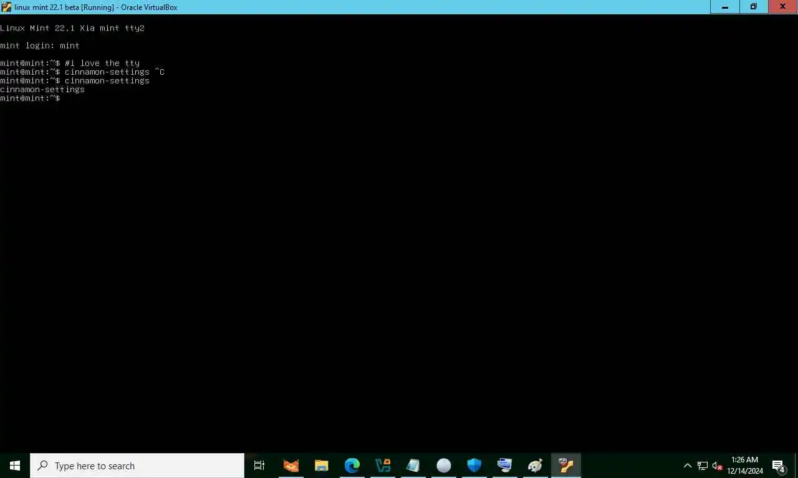Open the network status tray icon
Image resolution: width=798 pixels, height=478 pixels.
(x=703, y=466)
